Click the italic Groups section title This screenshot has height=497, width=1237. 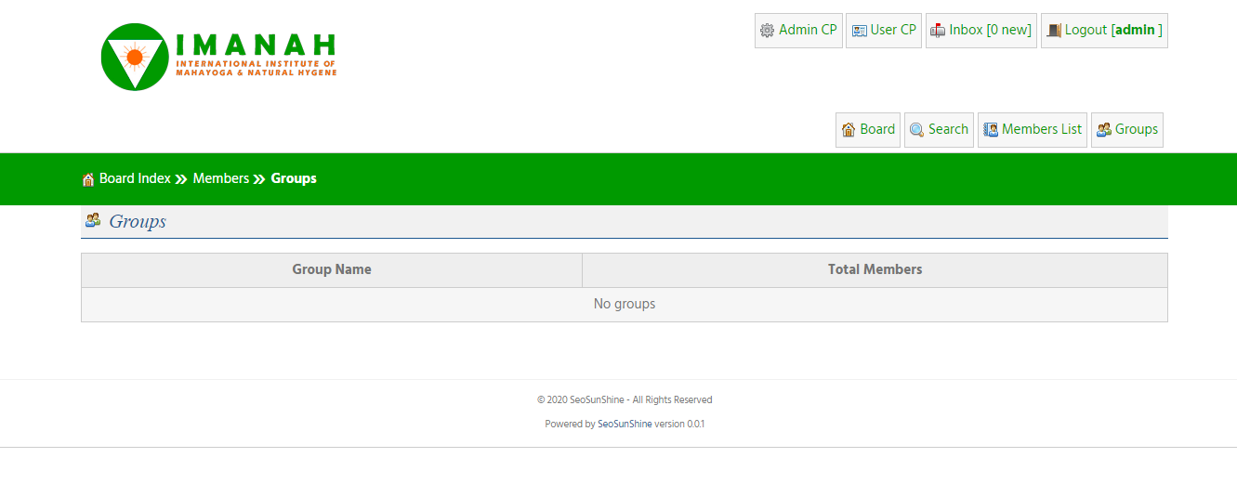click(x=138, y=221)
